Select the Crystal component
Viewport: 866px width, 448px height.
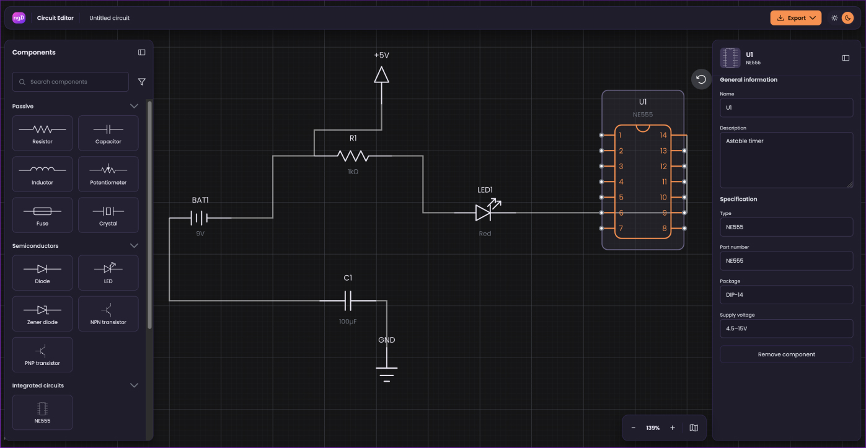[108, 215]
